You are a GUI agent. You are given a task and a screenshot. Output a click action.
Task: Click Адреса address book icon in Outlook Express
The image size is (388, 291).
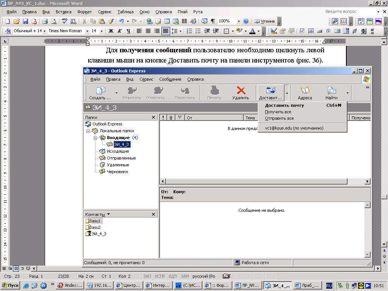point(305,93)
